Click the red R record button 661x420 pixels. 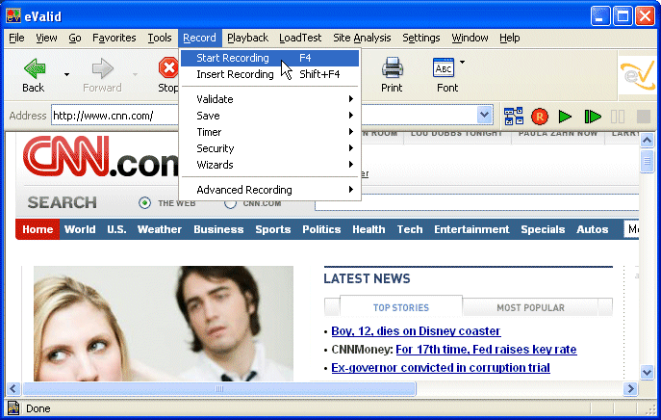click(540, 117)
